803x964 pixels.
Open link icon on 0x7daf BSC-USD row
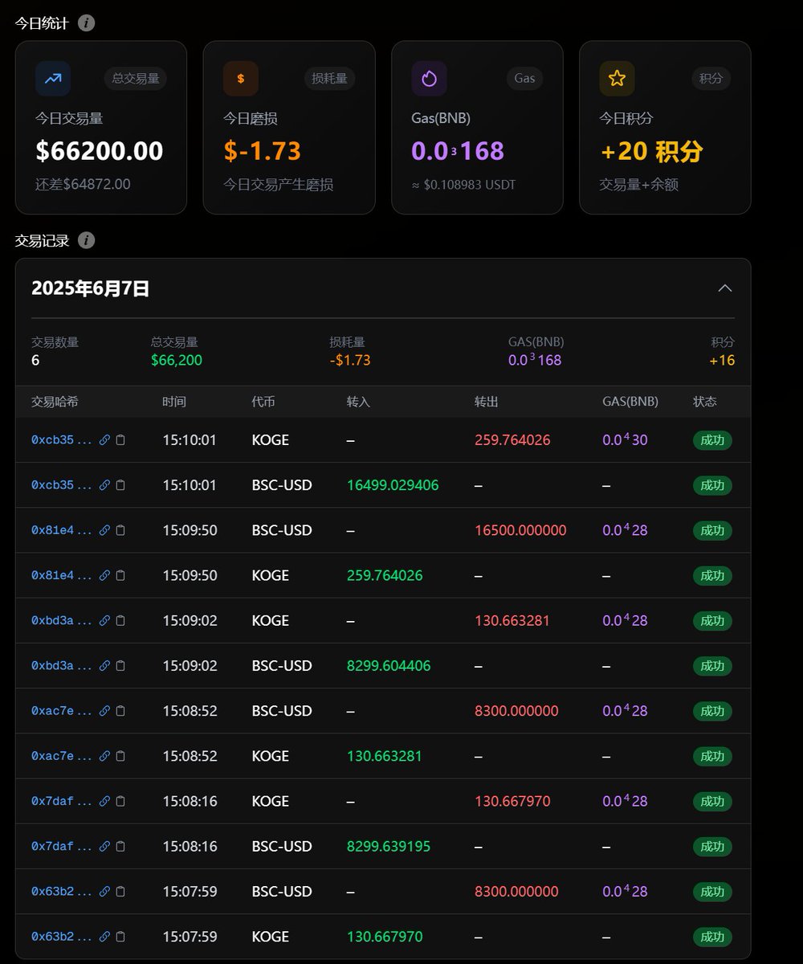click(104, 846)
